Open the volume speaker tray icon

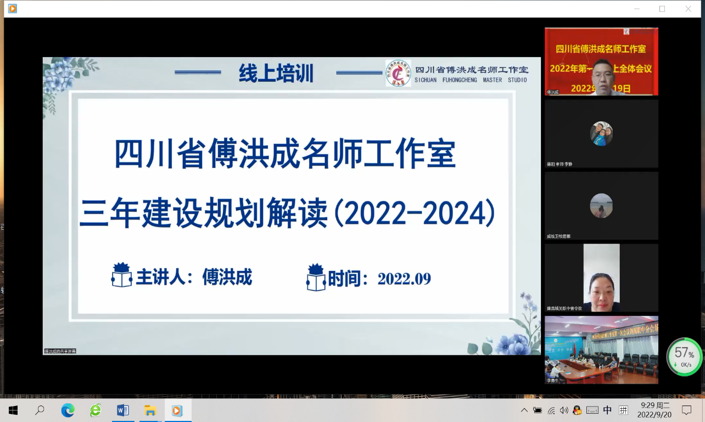coord(564,410)
